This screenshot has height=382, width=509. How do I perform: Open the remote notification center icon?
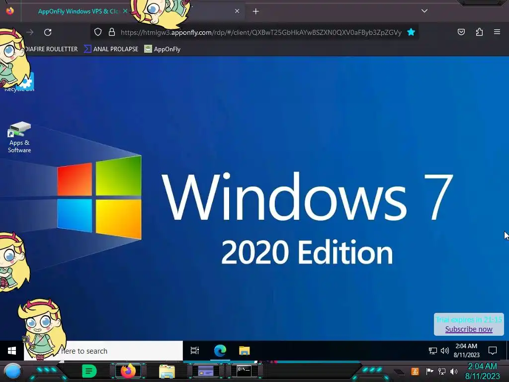tap(493, 351)
